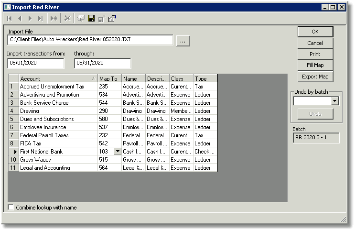Click Map To value 544
355x231 pixels.
click(109, 103)
